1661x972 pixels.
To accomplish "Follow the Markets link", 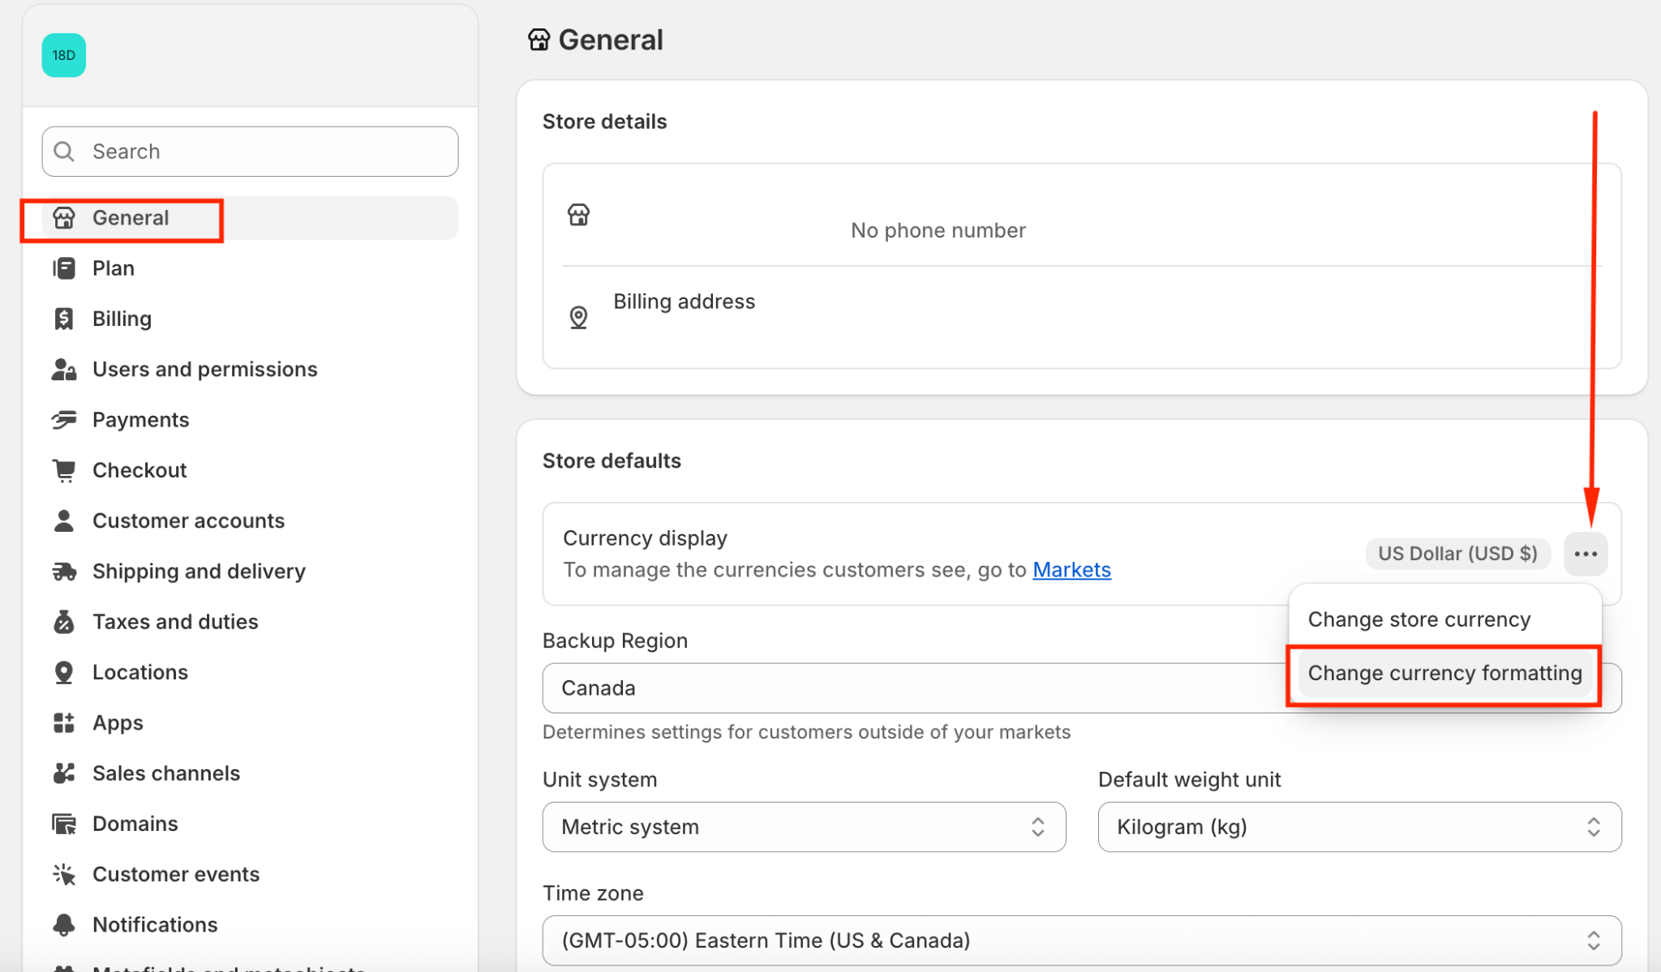I will [1071, 570].
